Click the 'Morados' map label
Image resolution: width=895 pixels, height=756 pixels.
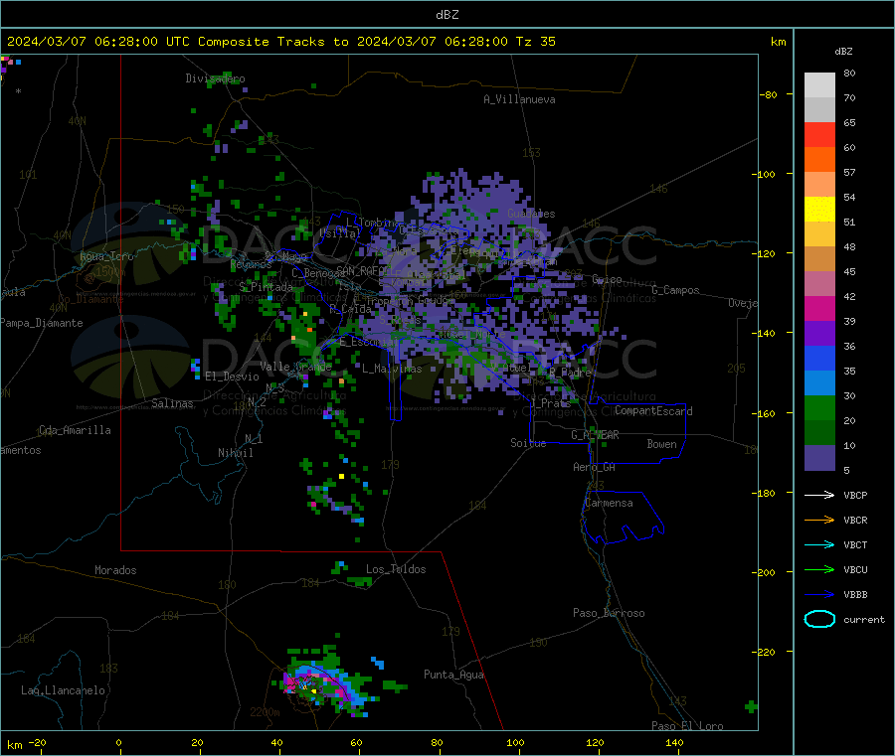pos(115,570)
